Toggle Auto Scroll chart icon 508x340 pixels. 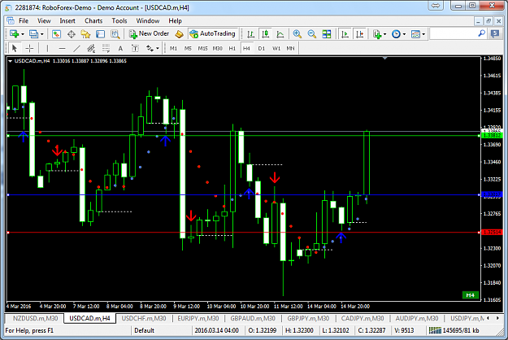[x=345, y=33]
